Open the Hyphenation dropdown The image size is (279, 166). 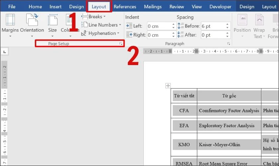tap(100, 33)
